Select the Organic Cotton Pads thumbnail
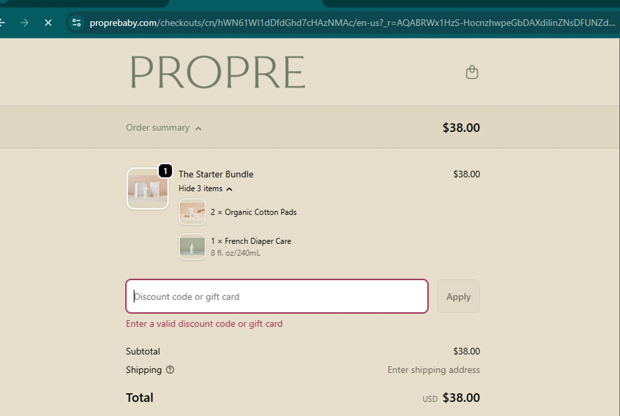620x416 pixels. 192,212
